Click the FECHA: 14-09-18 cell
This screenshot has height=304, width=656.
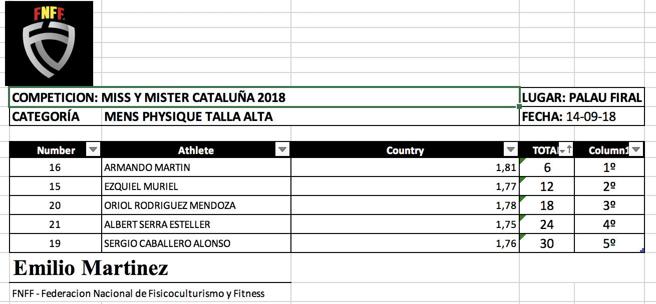point(582,117)
